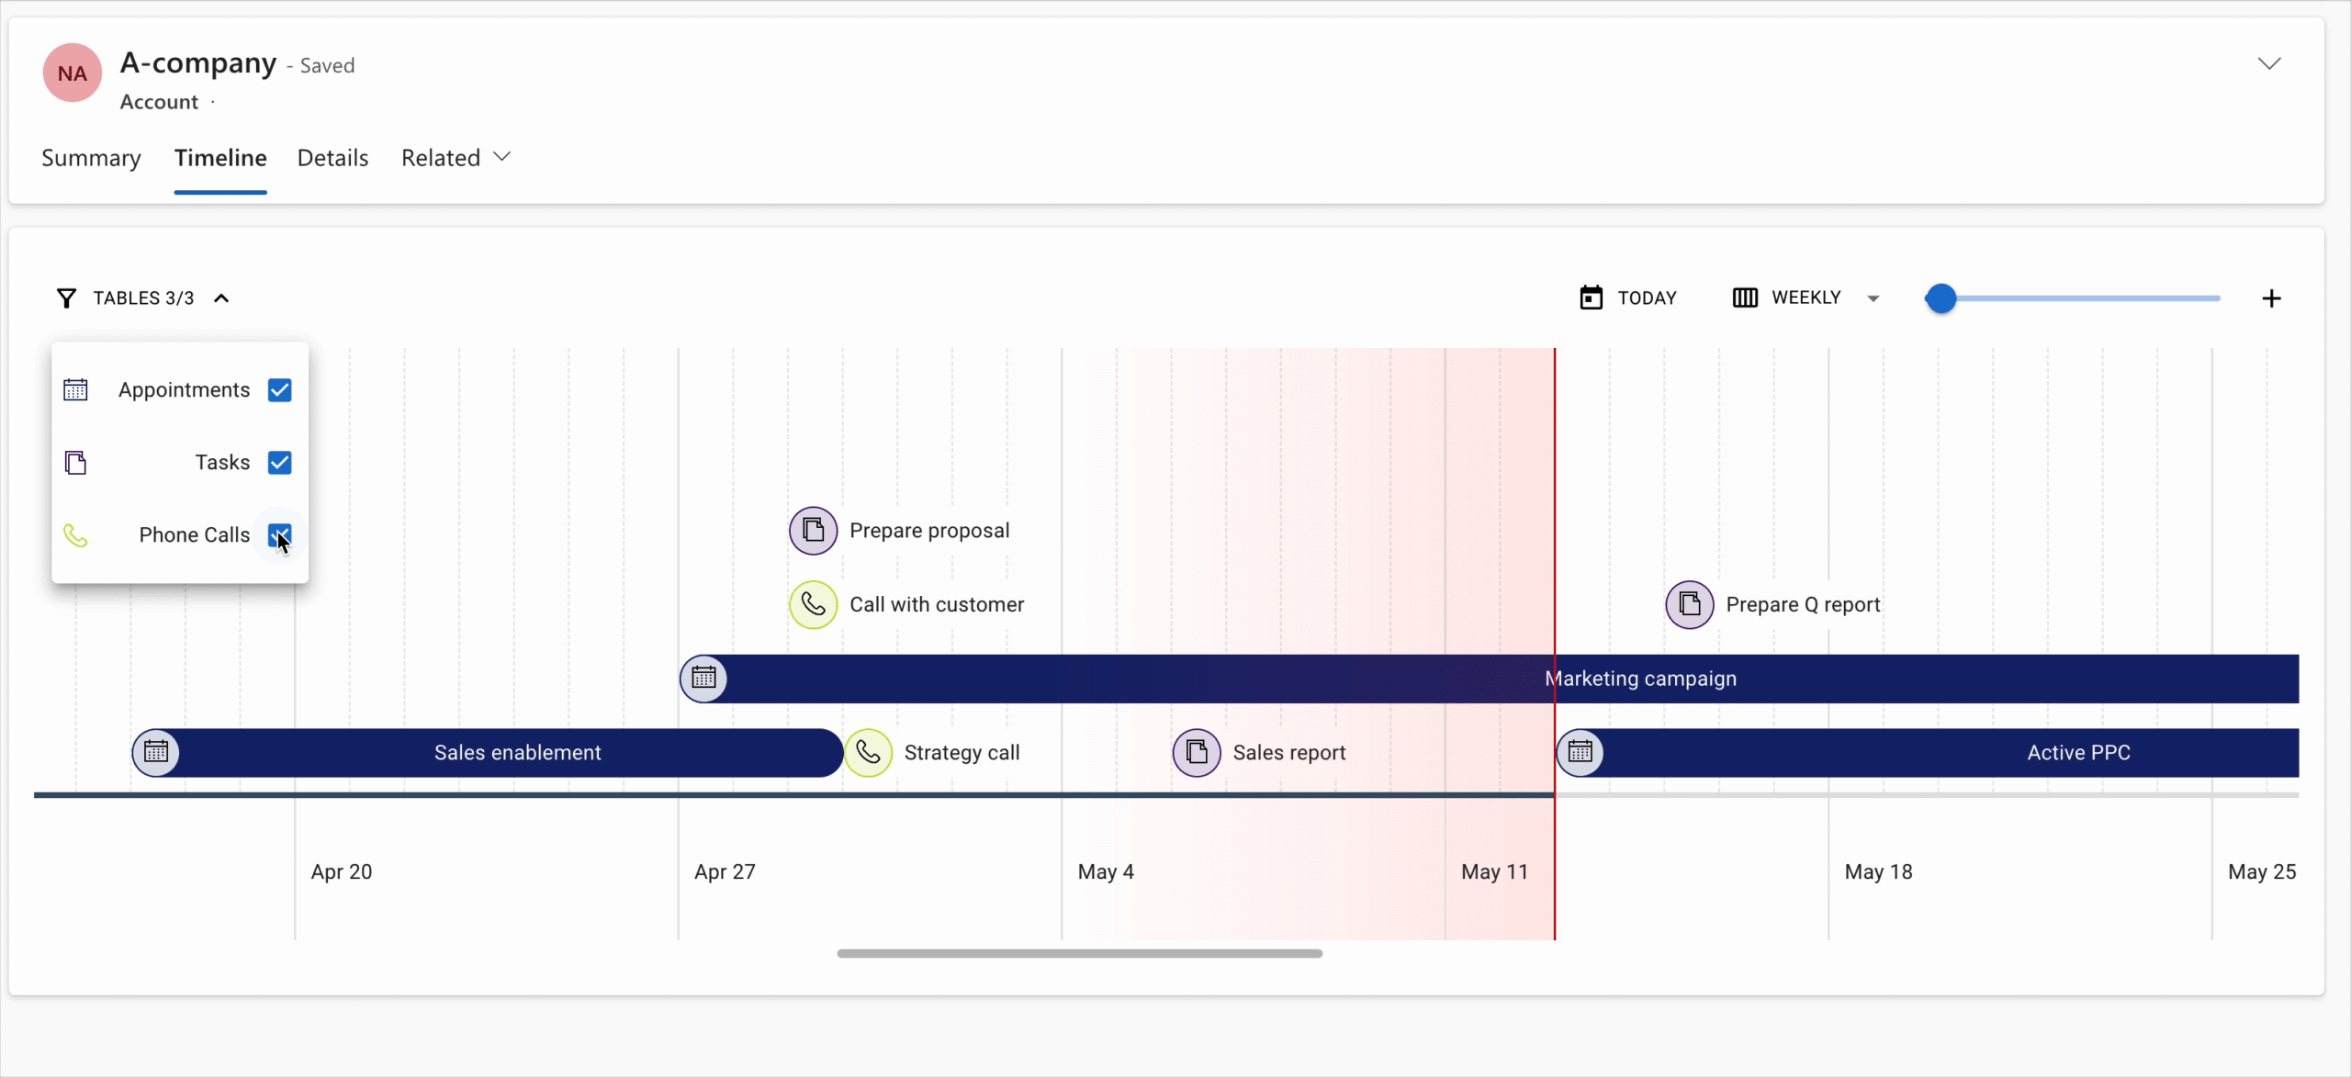Click the Active PPC appointment icon
Screen dimensions: 2351x1078
click(1580, 752)
